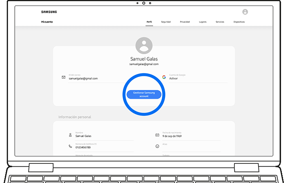Image resolution: width=287 pixels, height=183 pixels.
Task: Open the Servicios tab
Action: pos(220,22)
